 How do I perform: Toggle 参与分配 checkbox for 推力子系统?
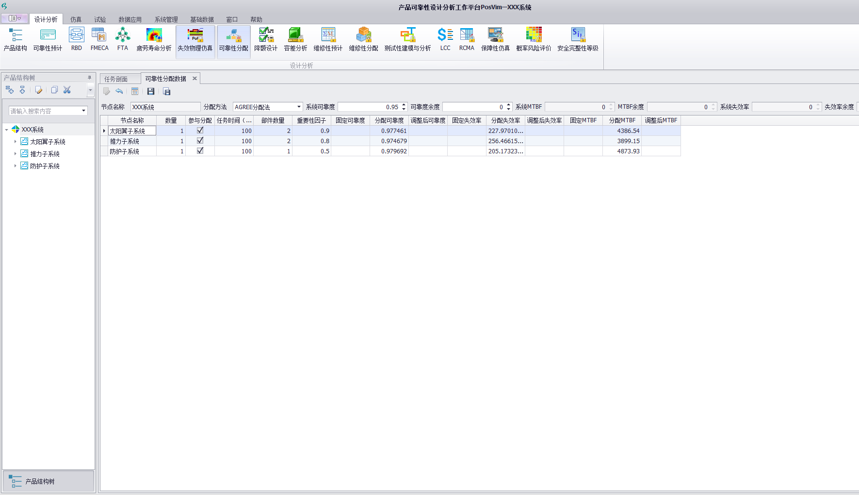click(x=200, y=141)
